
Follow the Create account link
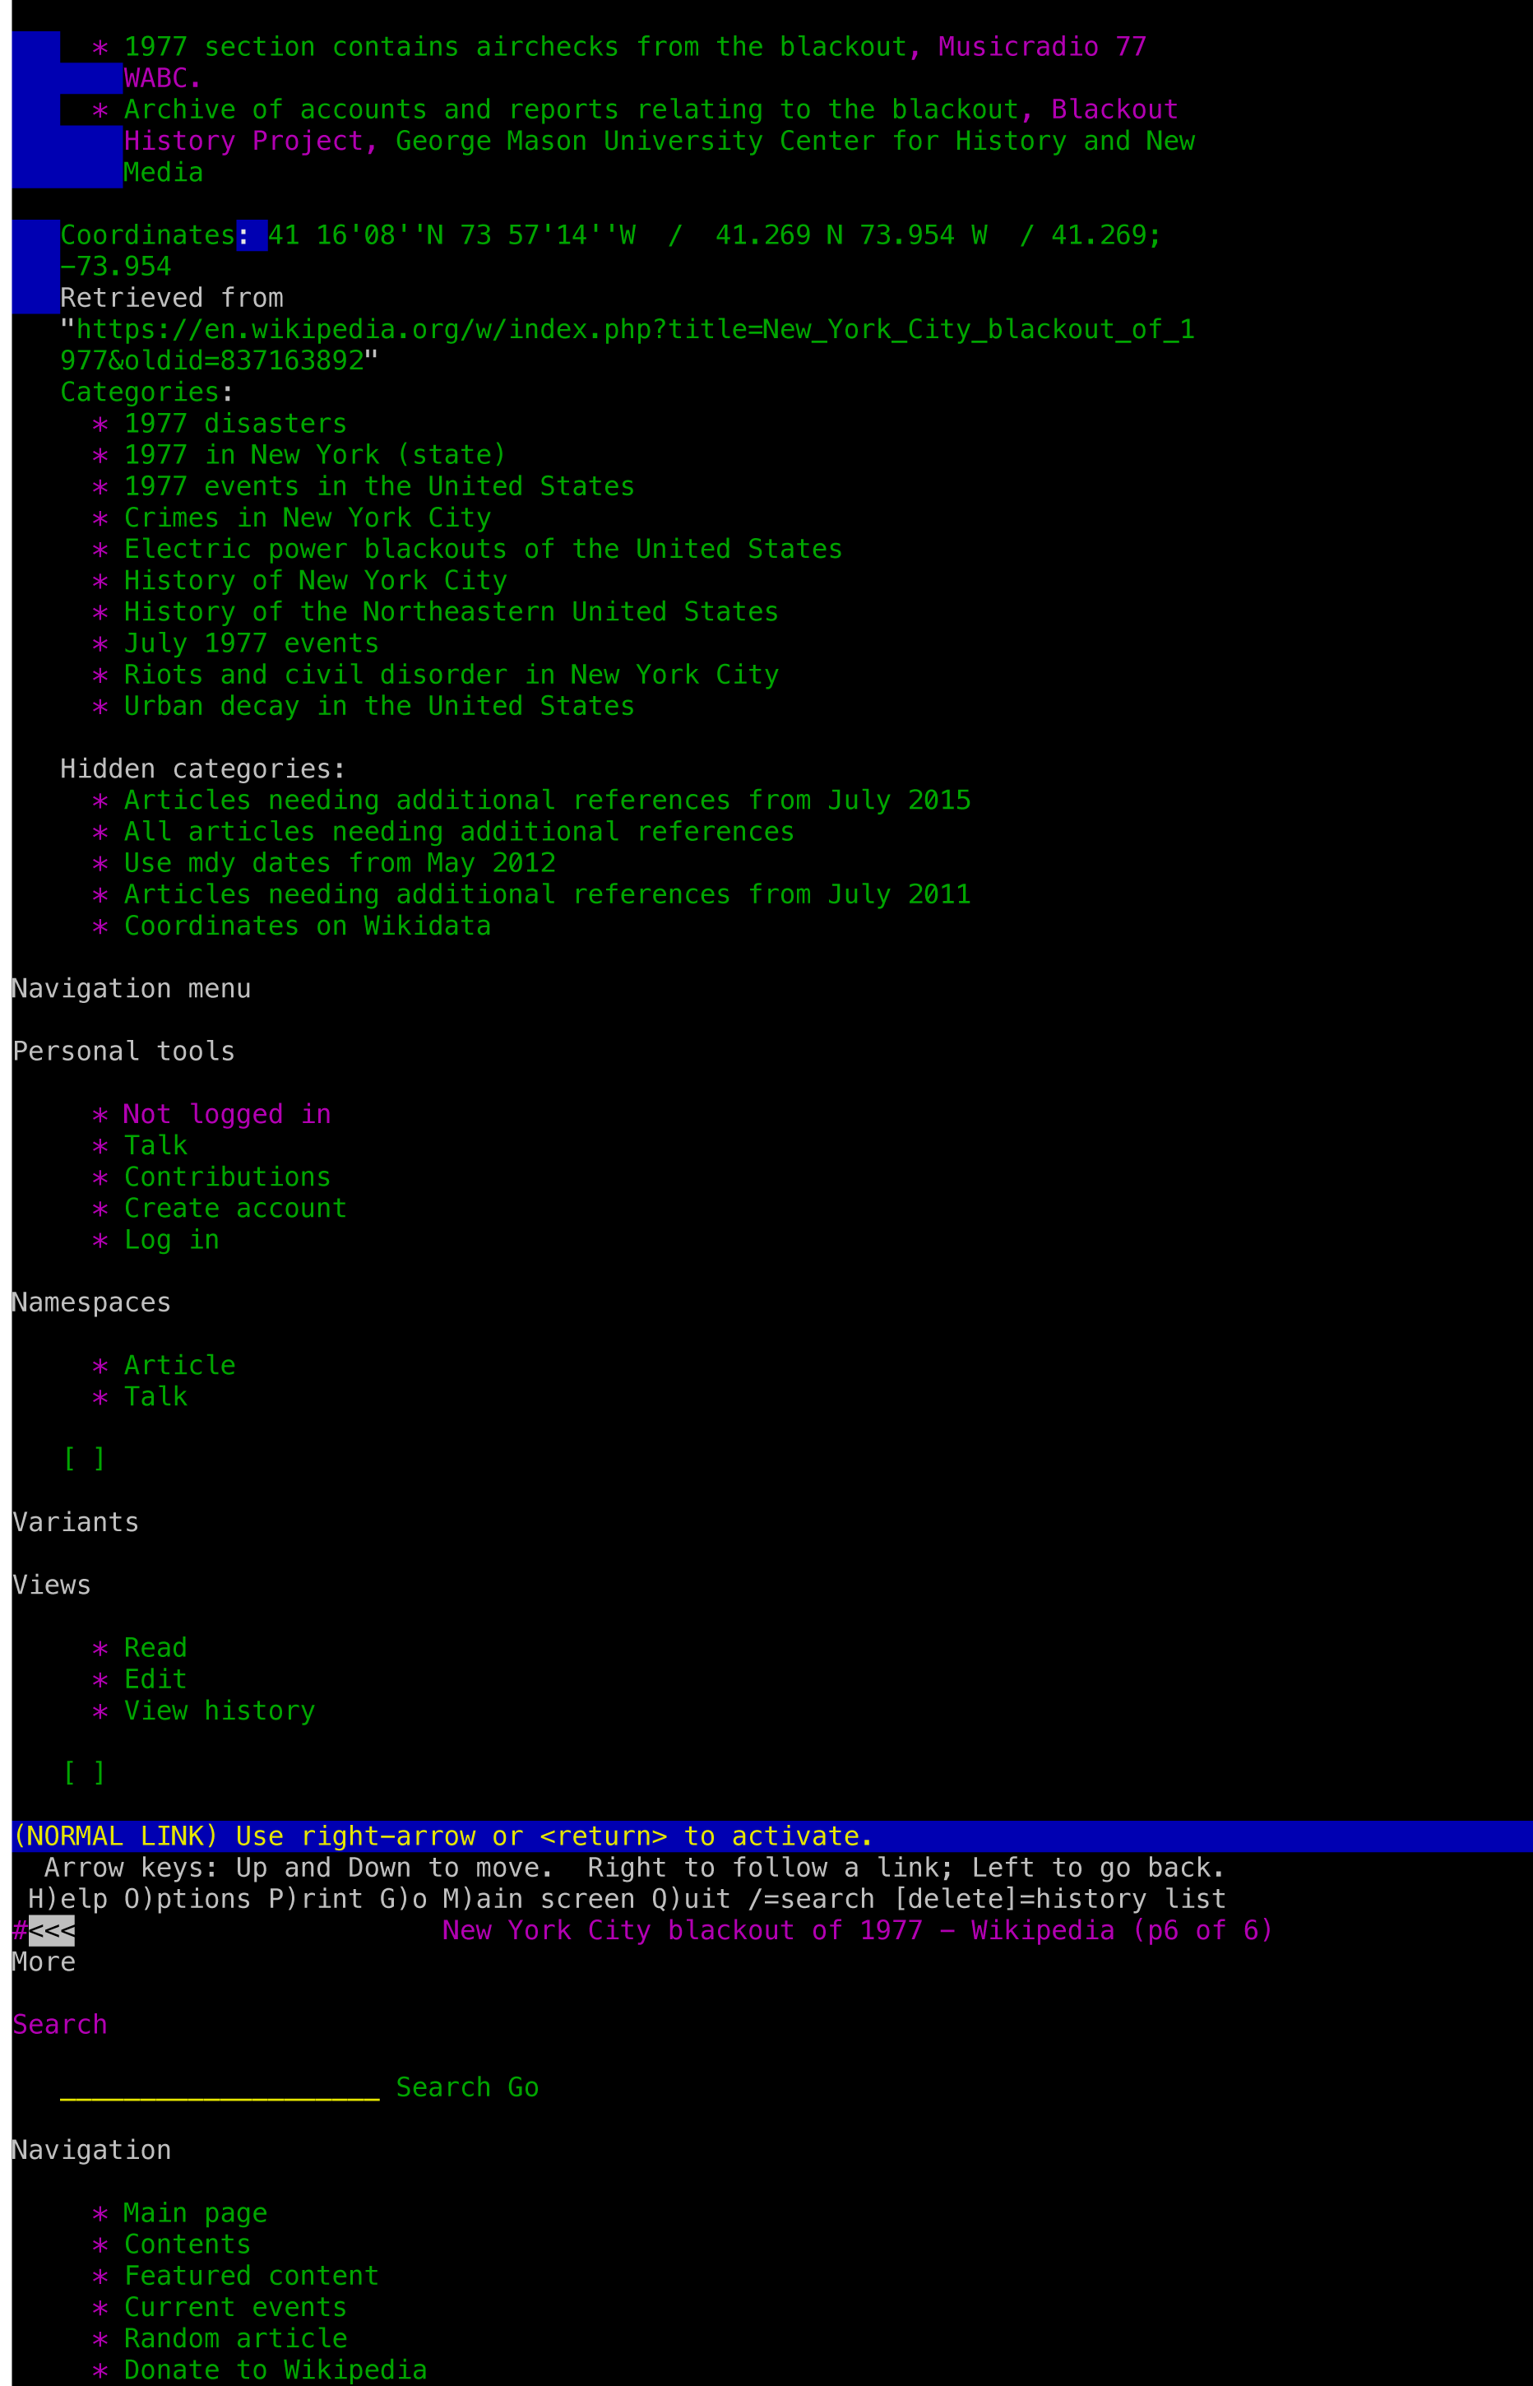click(x=235, y=1208)
